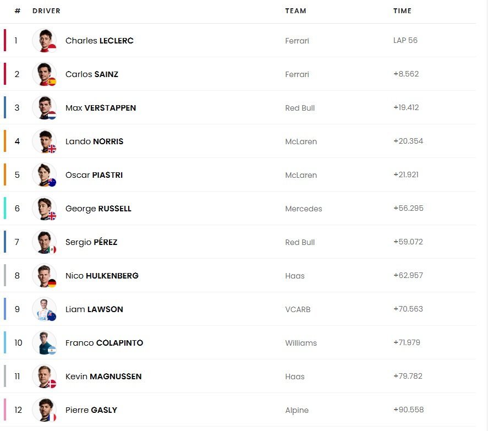
Task: Select Carlos Sainz's avatar photo
Action: [45, 74]
